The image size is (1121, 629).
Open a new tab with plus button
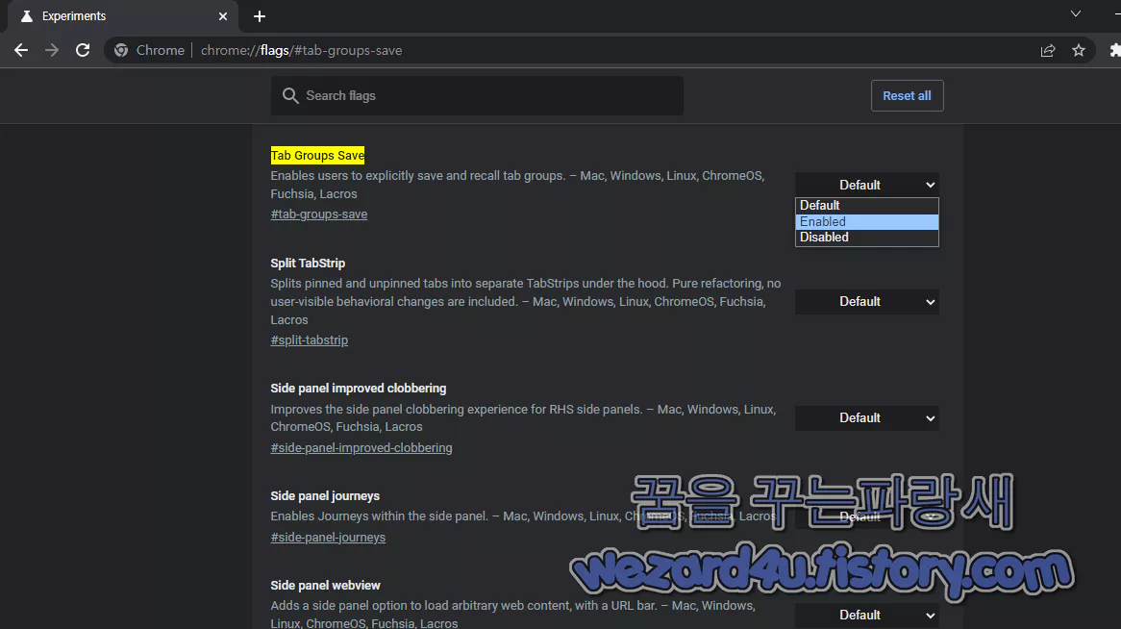[260, 15]
